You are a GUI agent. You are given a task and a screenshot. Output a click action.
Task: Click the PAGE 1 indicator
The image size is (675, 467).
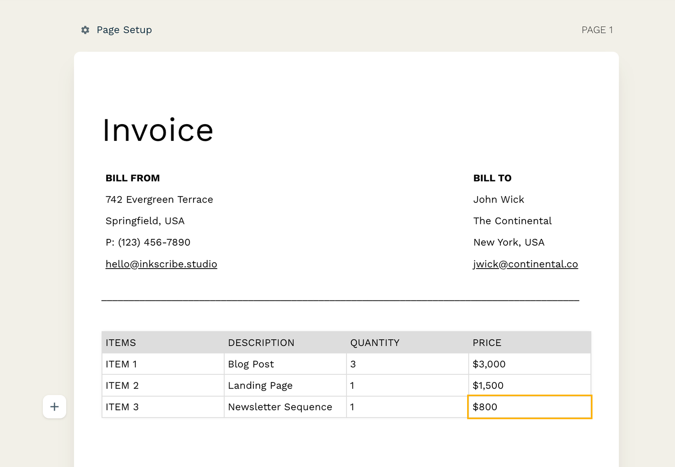(x=598, y=30)
